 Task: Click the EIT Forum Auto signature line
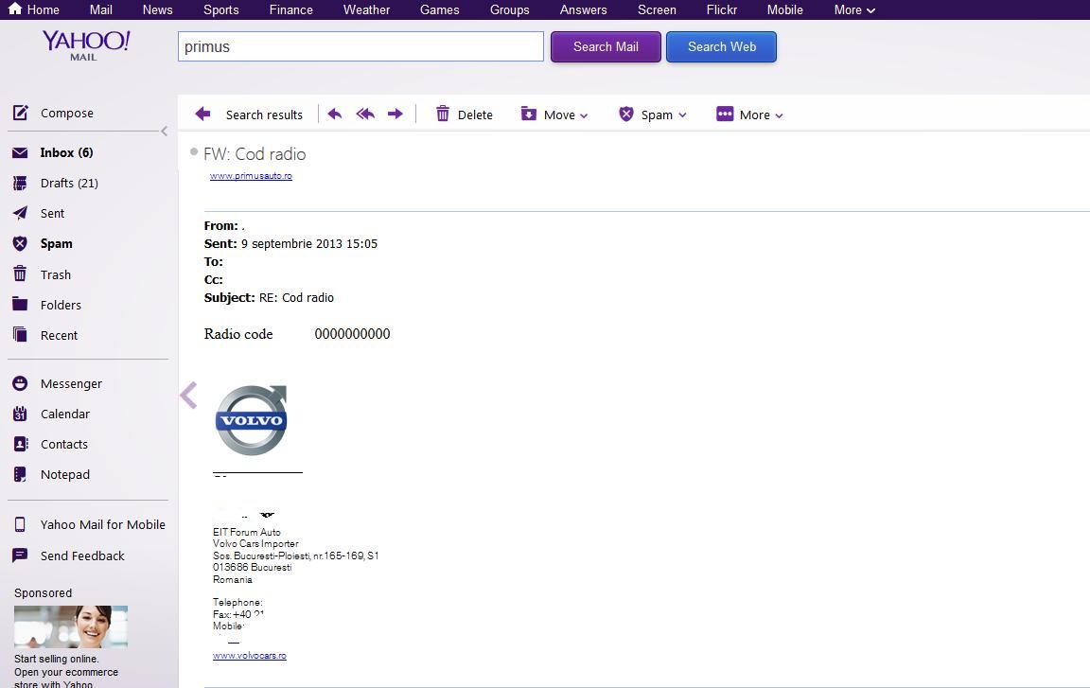coord(247,532)
